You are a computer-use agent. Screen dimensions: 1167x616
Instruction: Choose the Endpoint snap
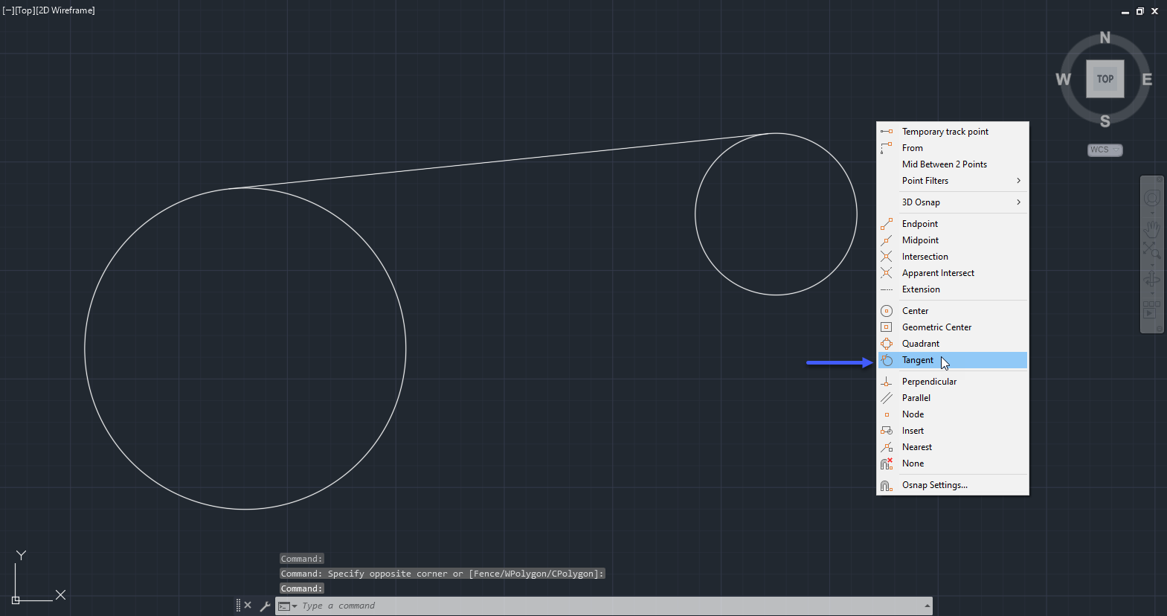(953, 224)
